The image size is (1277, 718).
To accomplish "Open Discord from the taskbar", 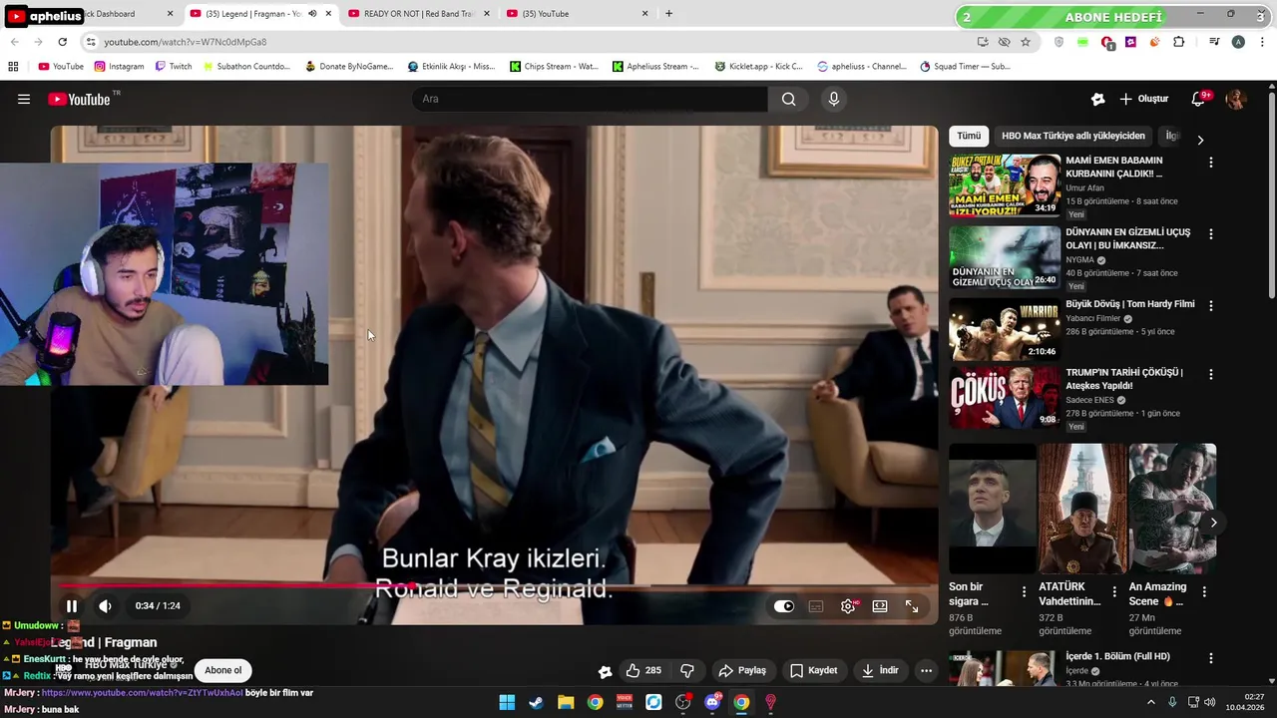I will point(712,702).
